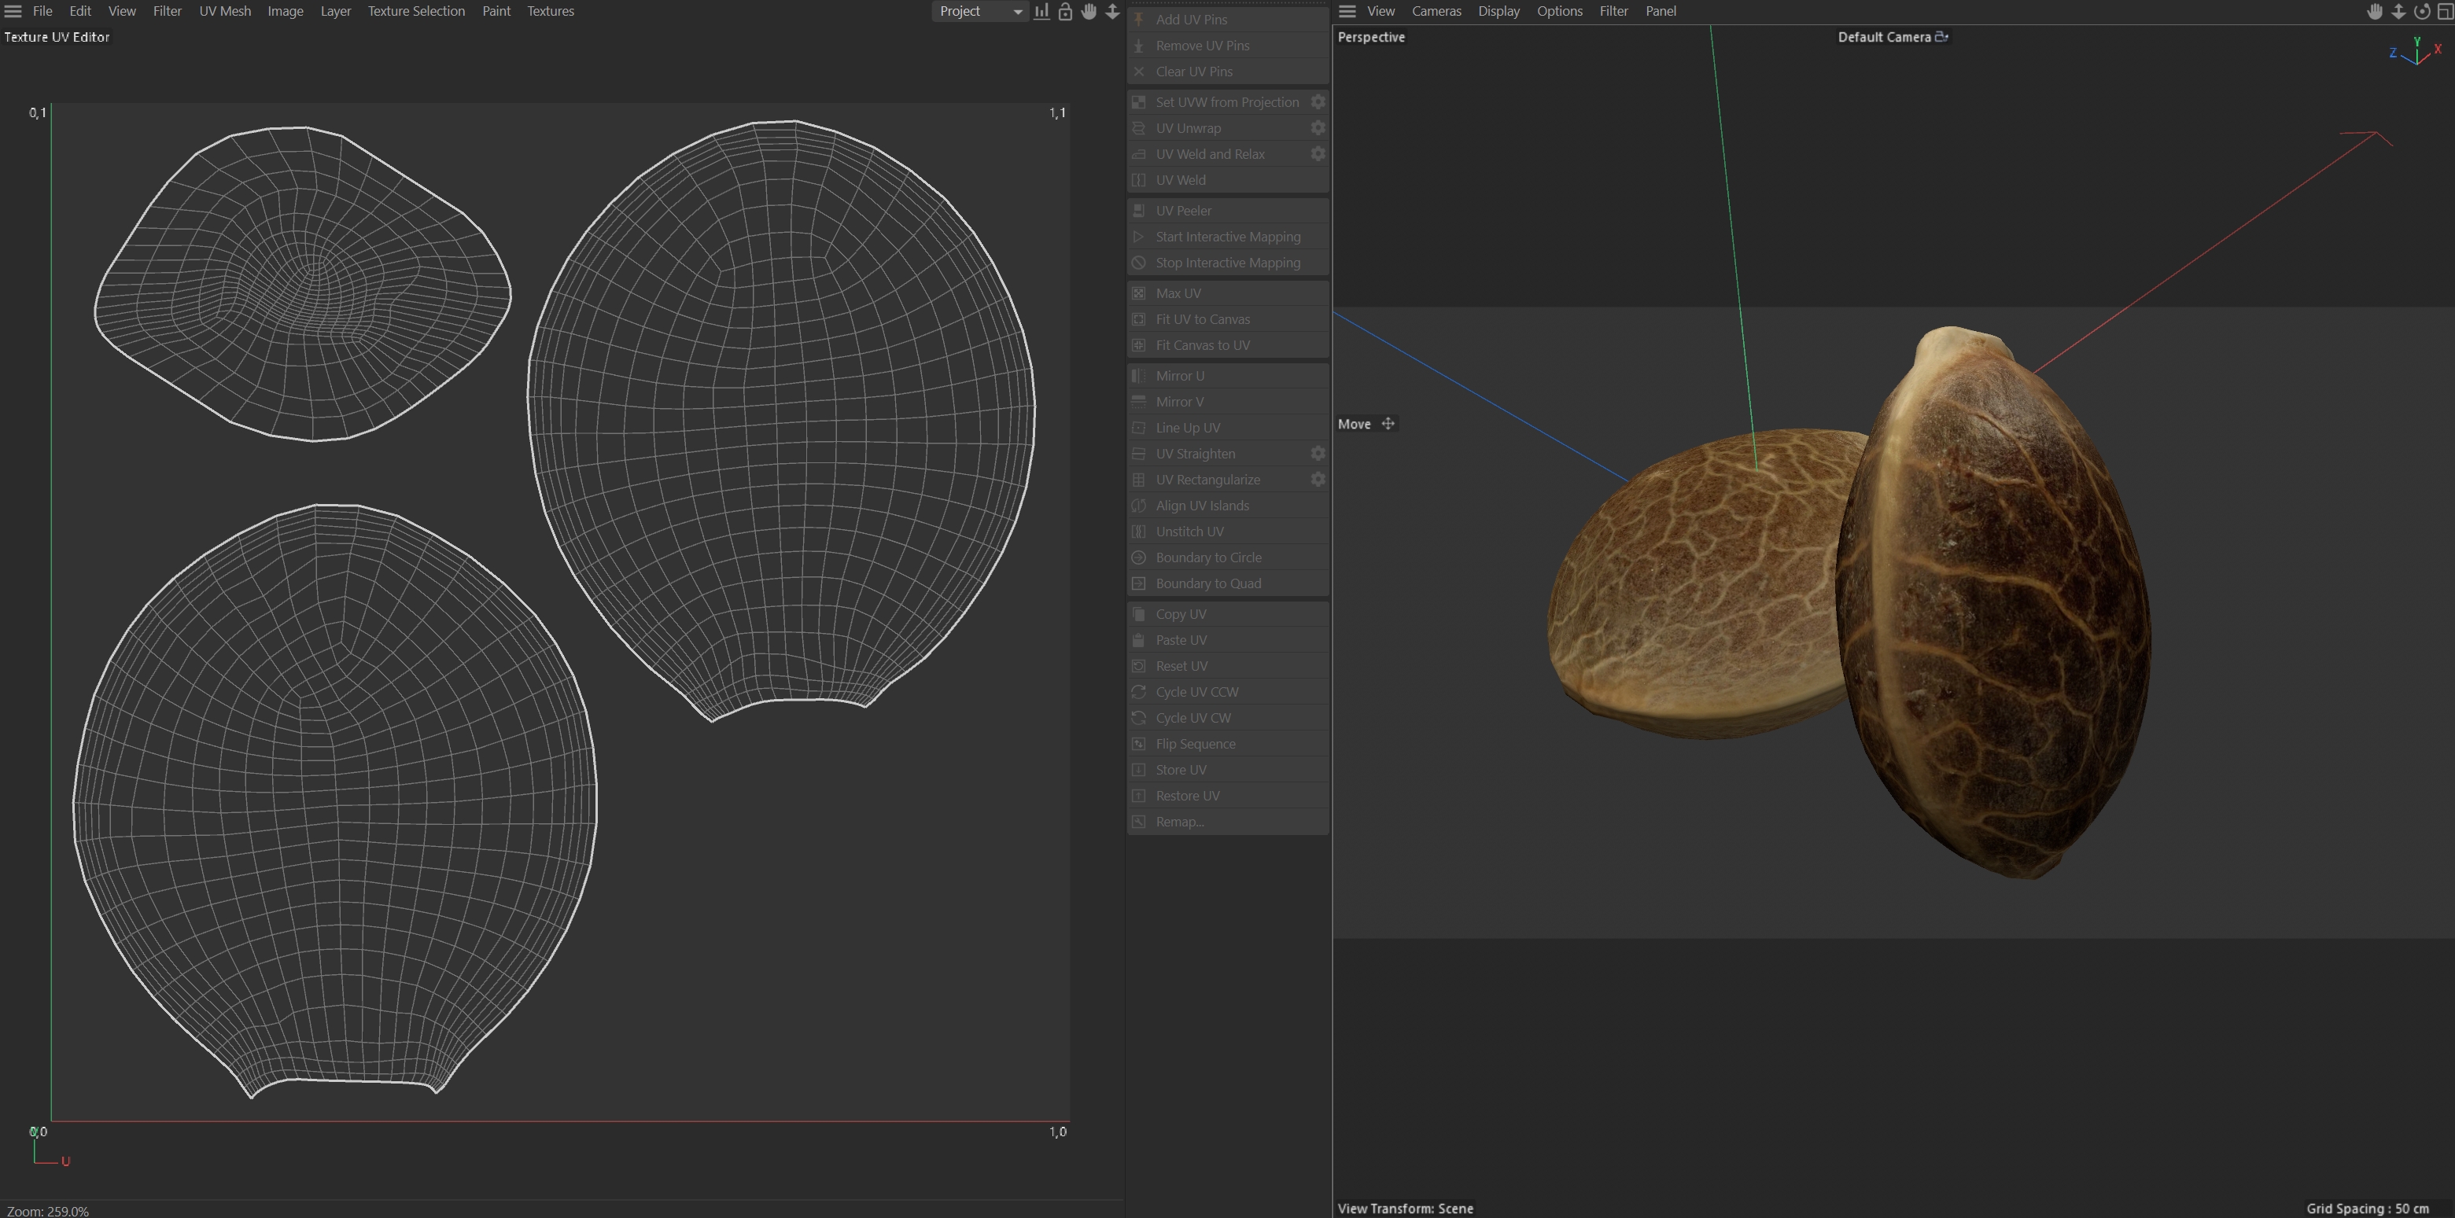Toggle the Default Camera link icon

click(1941, 36)
